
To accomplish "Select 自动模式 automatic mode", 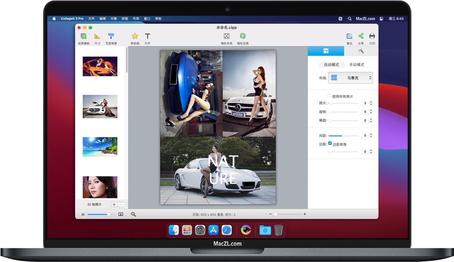I will [x=331, y=65].
